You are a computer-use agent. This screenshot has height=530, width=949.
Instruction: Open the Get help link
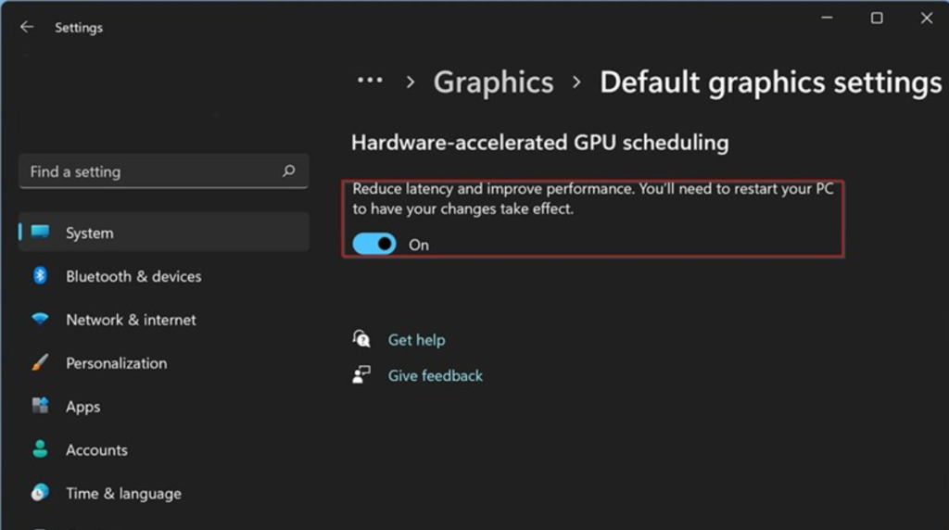[416, 340]
